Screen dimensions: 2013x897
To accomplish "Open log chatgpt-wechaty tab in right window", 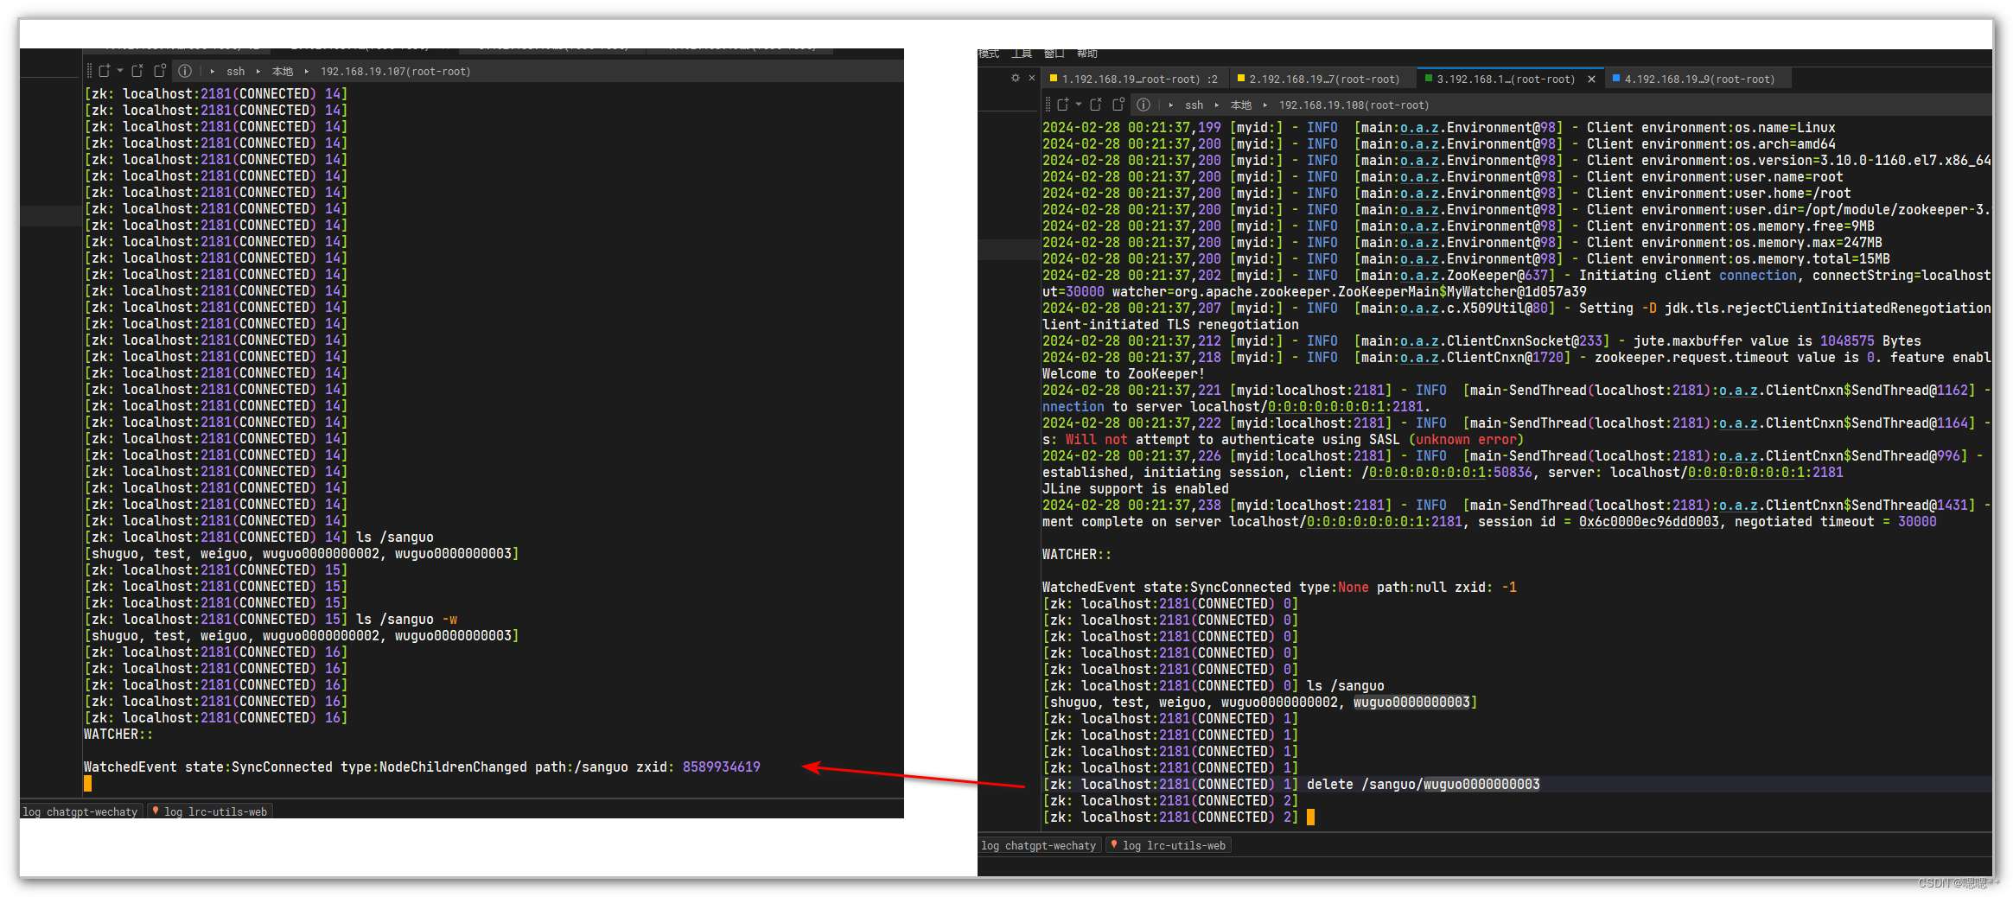I will click(1039, 845).
